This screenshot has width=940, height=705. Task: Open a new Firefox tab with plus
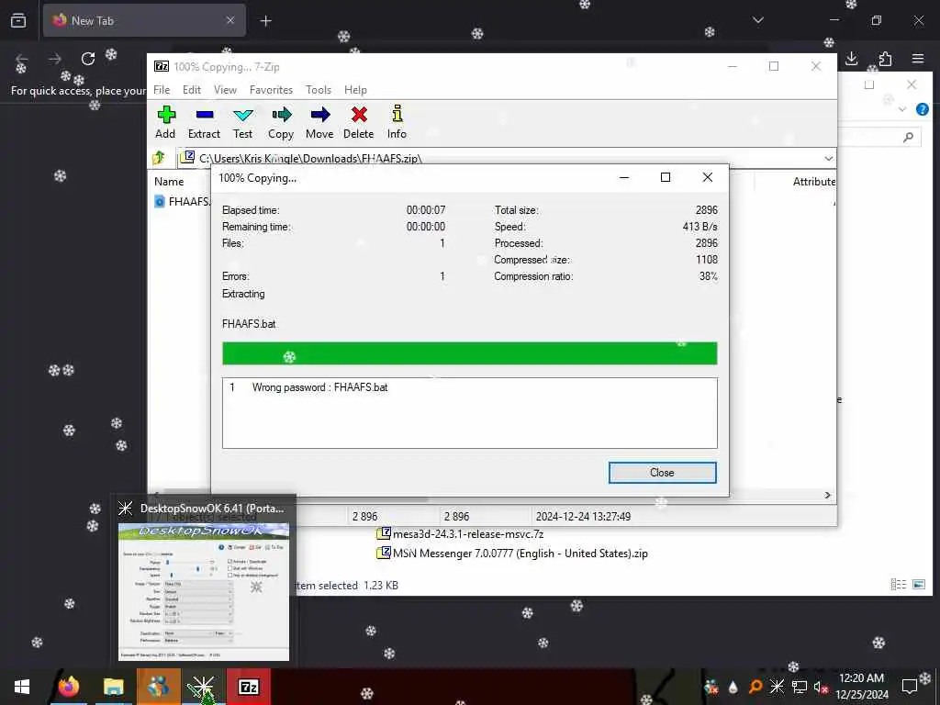[265, 21]
